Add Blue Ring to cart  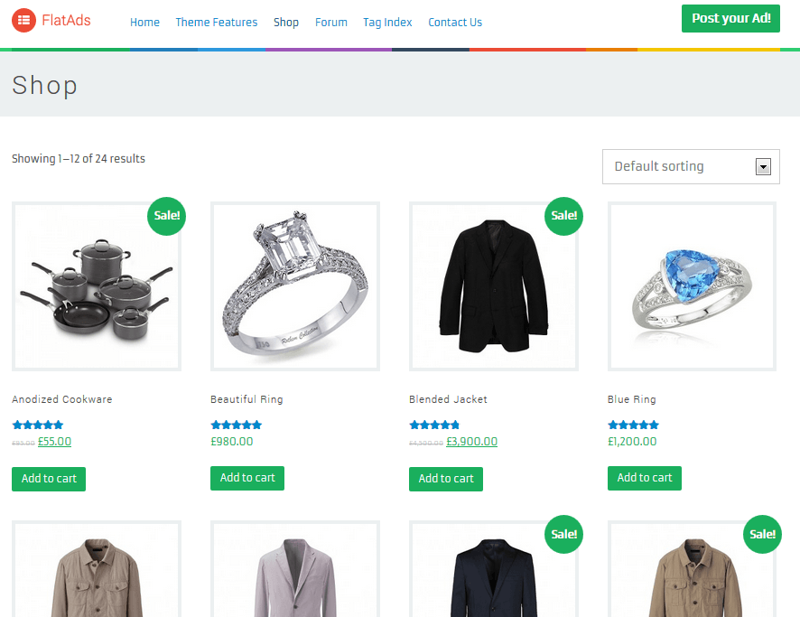[x=645, y=478]
